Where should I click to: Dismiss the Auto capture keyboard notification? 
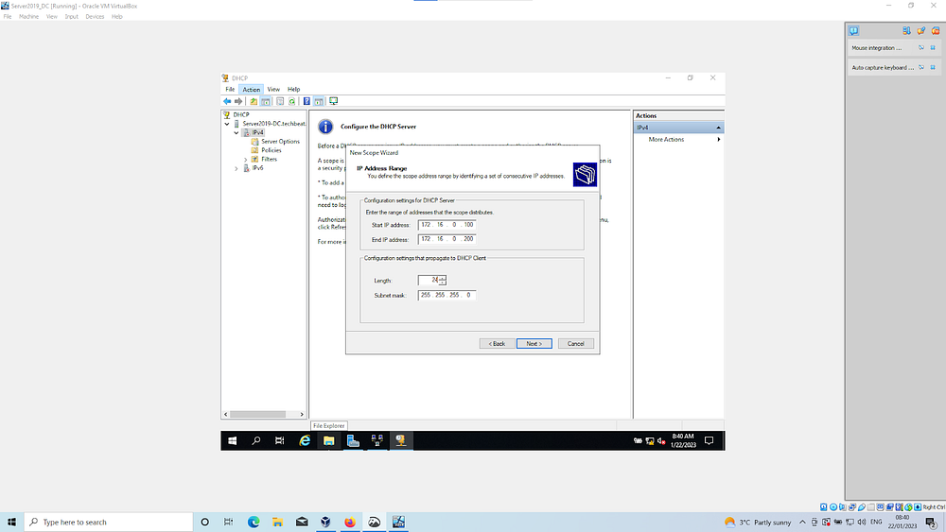pos(933,67)
